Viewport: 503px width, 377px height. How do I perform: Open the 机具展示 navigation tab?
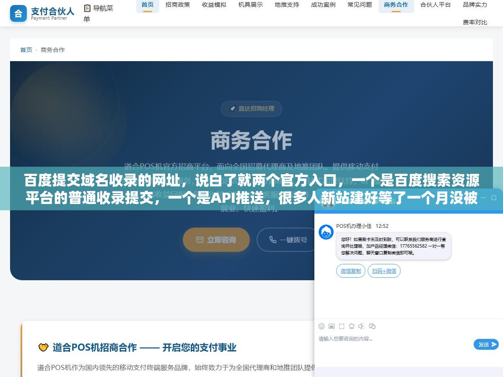click(251, 5)
